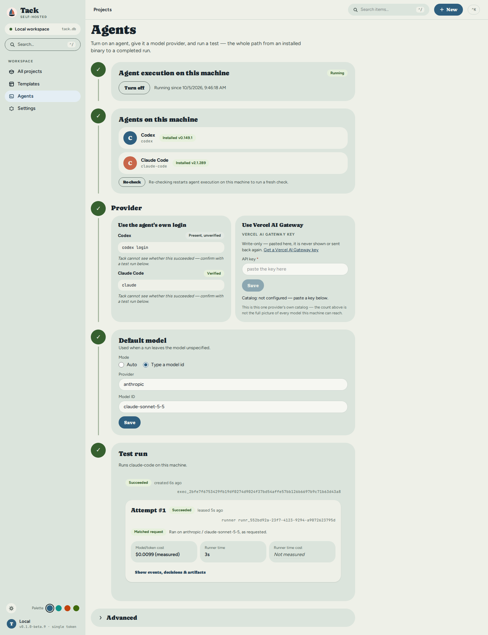Click the Re-check button

point(132,182)
